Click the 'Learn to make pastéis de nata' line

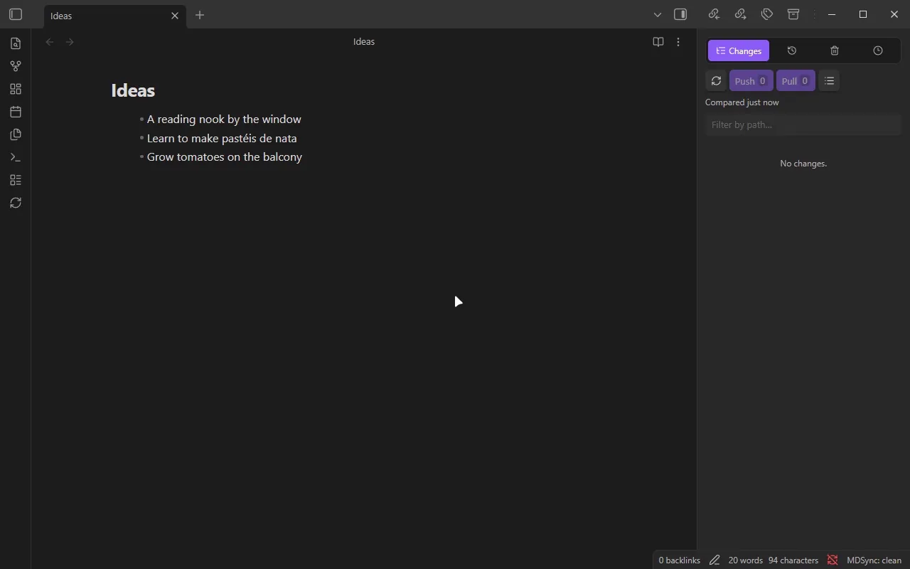222,138
